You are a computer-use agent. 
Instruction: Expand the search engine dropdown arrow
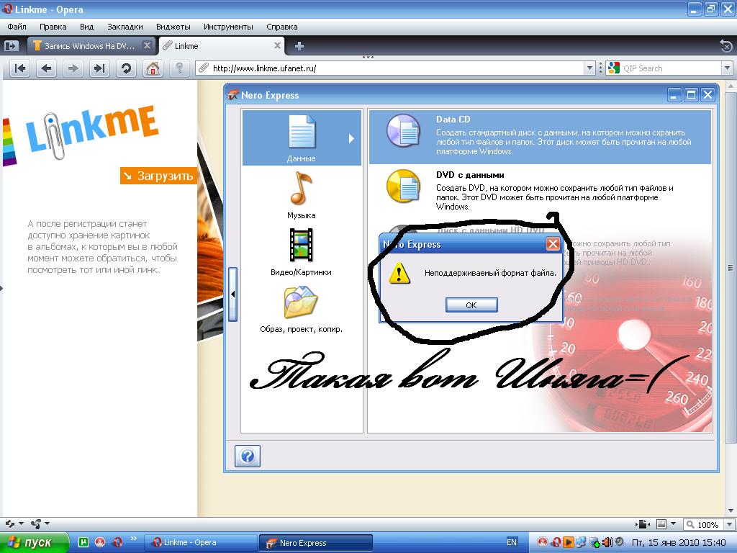coord(727,68)
